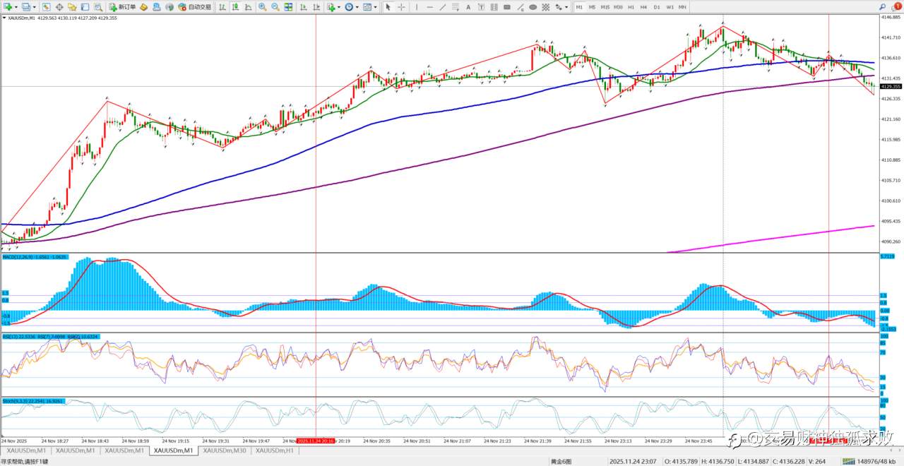The width and height of the screenshot is (904, 466).
Task: Toggle the 自动交易 auto trading button
Action: (x=195, y=7)
